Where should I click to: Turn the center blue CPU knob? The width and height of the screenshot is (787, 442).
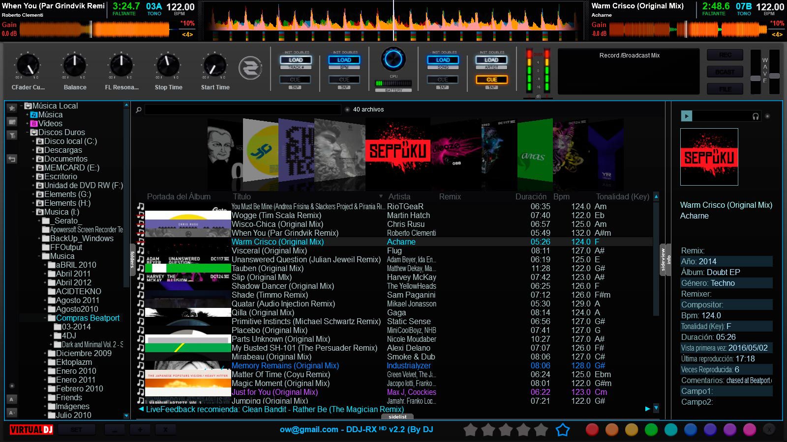coord(393,59)
